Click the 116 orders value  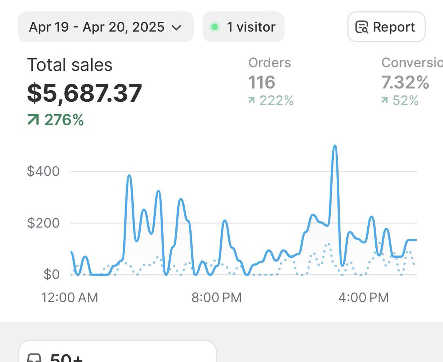[262, 82]
